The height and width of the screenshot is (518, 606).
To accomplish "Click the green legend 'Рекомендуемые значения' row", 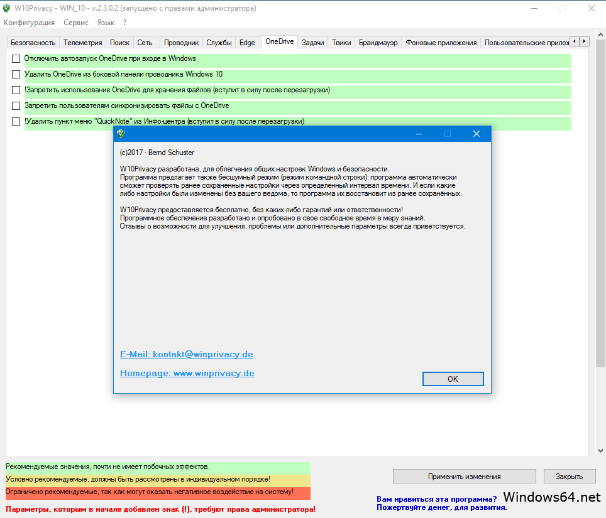I will 158,467.
